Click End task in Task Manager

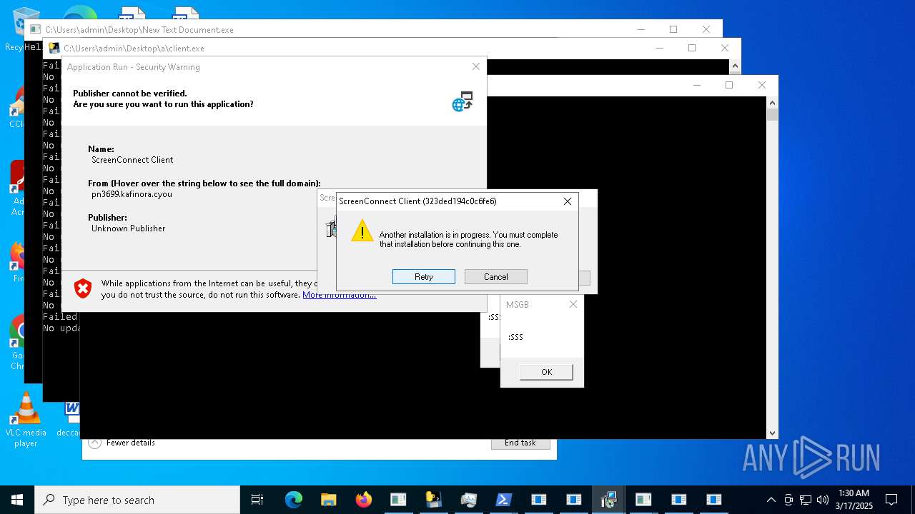pos(520,443)
